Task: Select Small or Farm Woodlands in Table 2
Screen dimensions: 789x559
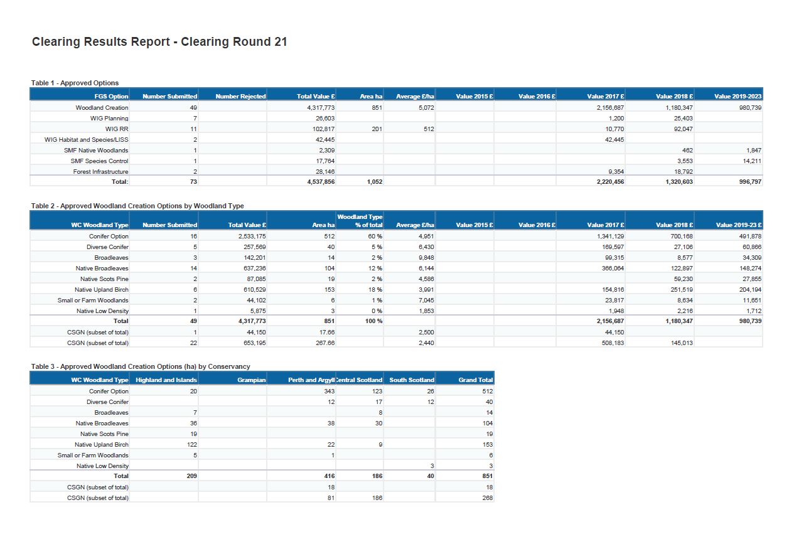Action: (x=92, y=300)
